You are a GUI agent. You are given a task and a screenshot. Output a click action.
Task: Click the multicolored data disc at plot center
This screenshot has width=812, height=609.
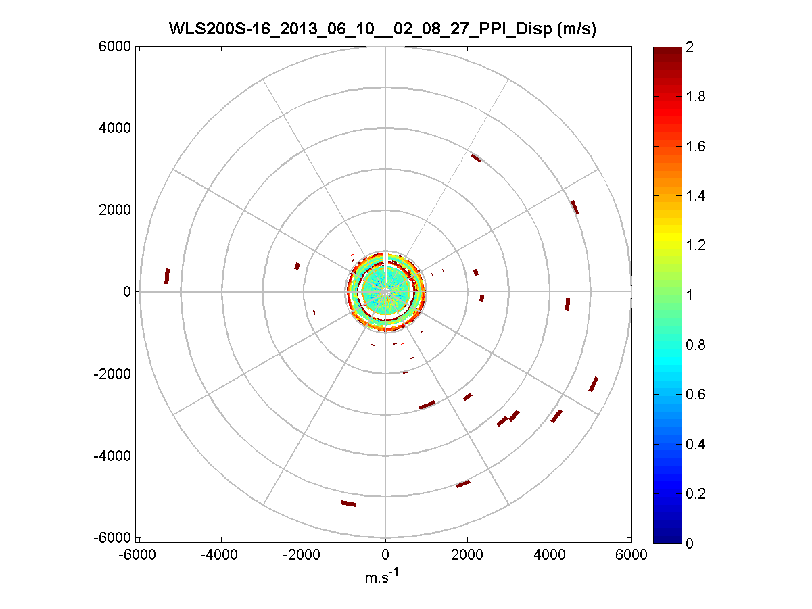tap(385, 292)
